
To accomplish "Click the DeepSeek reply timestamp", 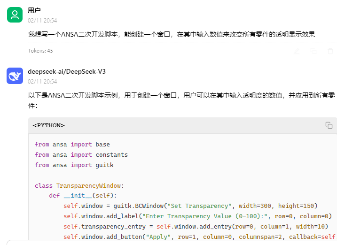I will [42, 82].
